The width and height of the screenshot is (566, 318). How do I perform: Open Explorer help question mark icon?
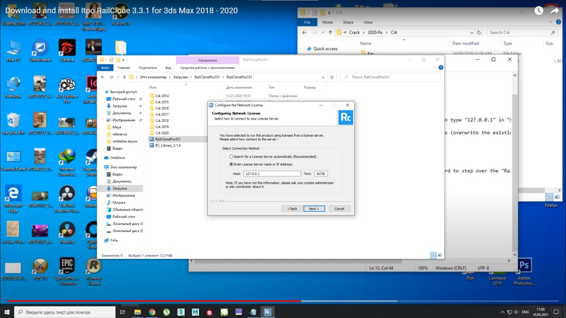(x=440, y=68)
